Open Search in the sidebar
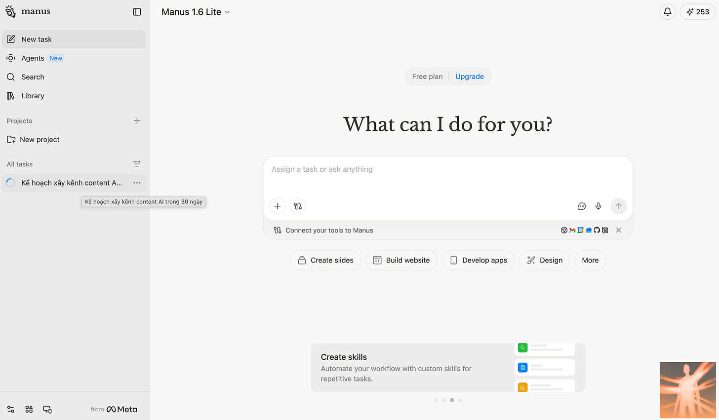 point(74,77)
